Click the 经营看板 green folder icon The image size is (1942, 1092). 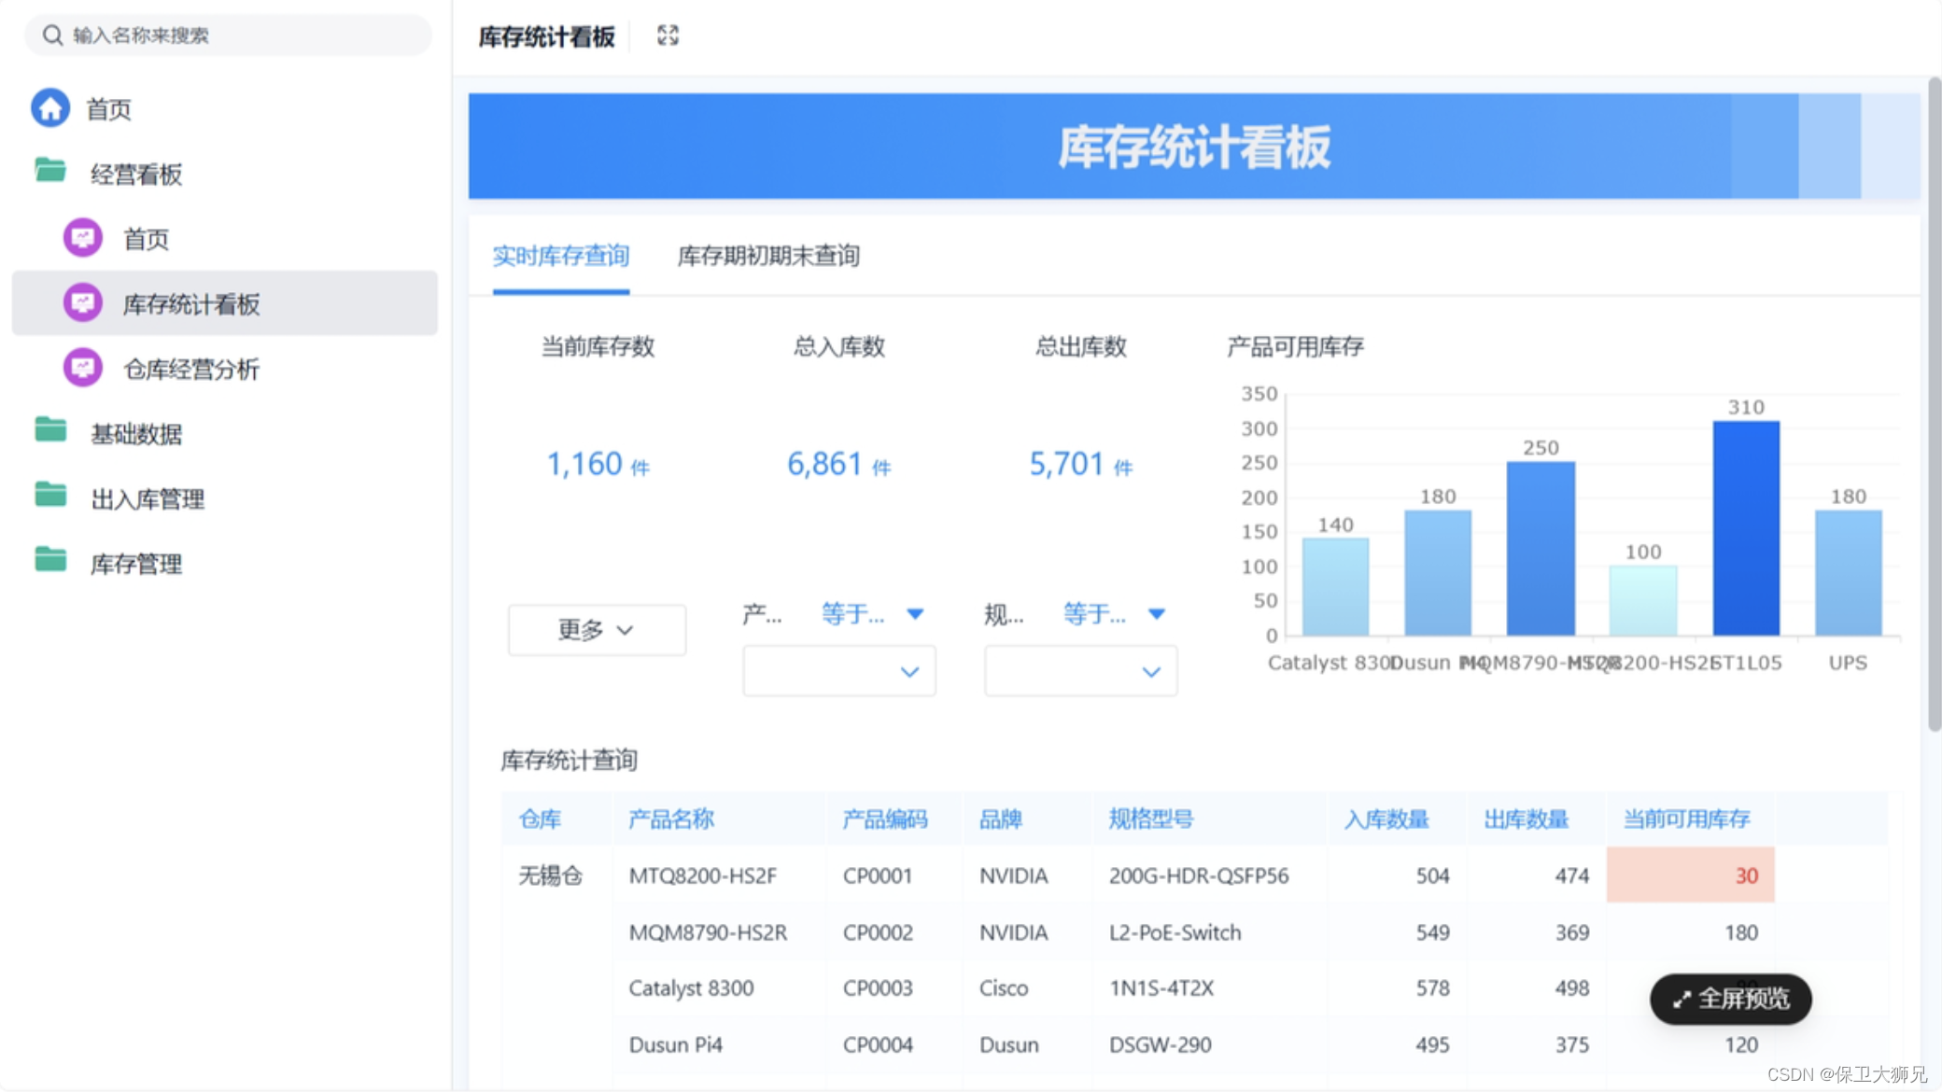tap(50, 172)
